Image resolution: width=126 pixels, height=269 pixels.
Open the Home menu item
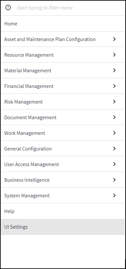[63, 24]
